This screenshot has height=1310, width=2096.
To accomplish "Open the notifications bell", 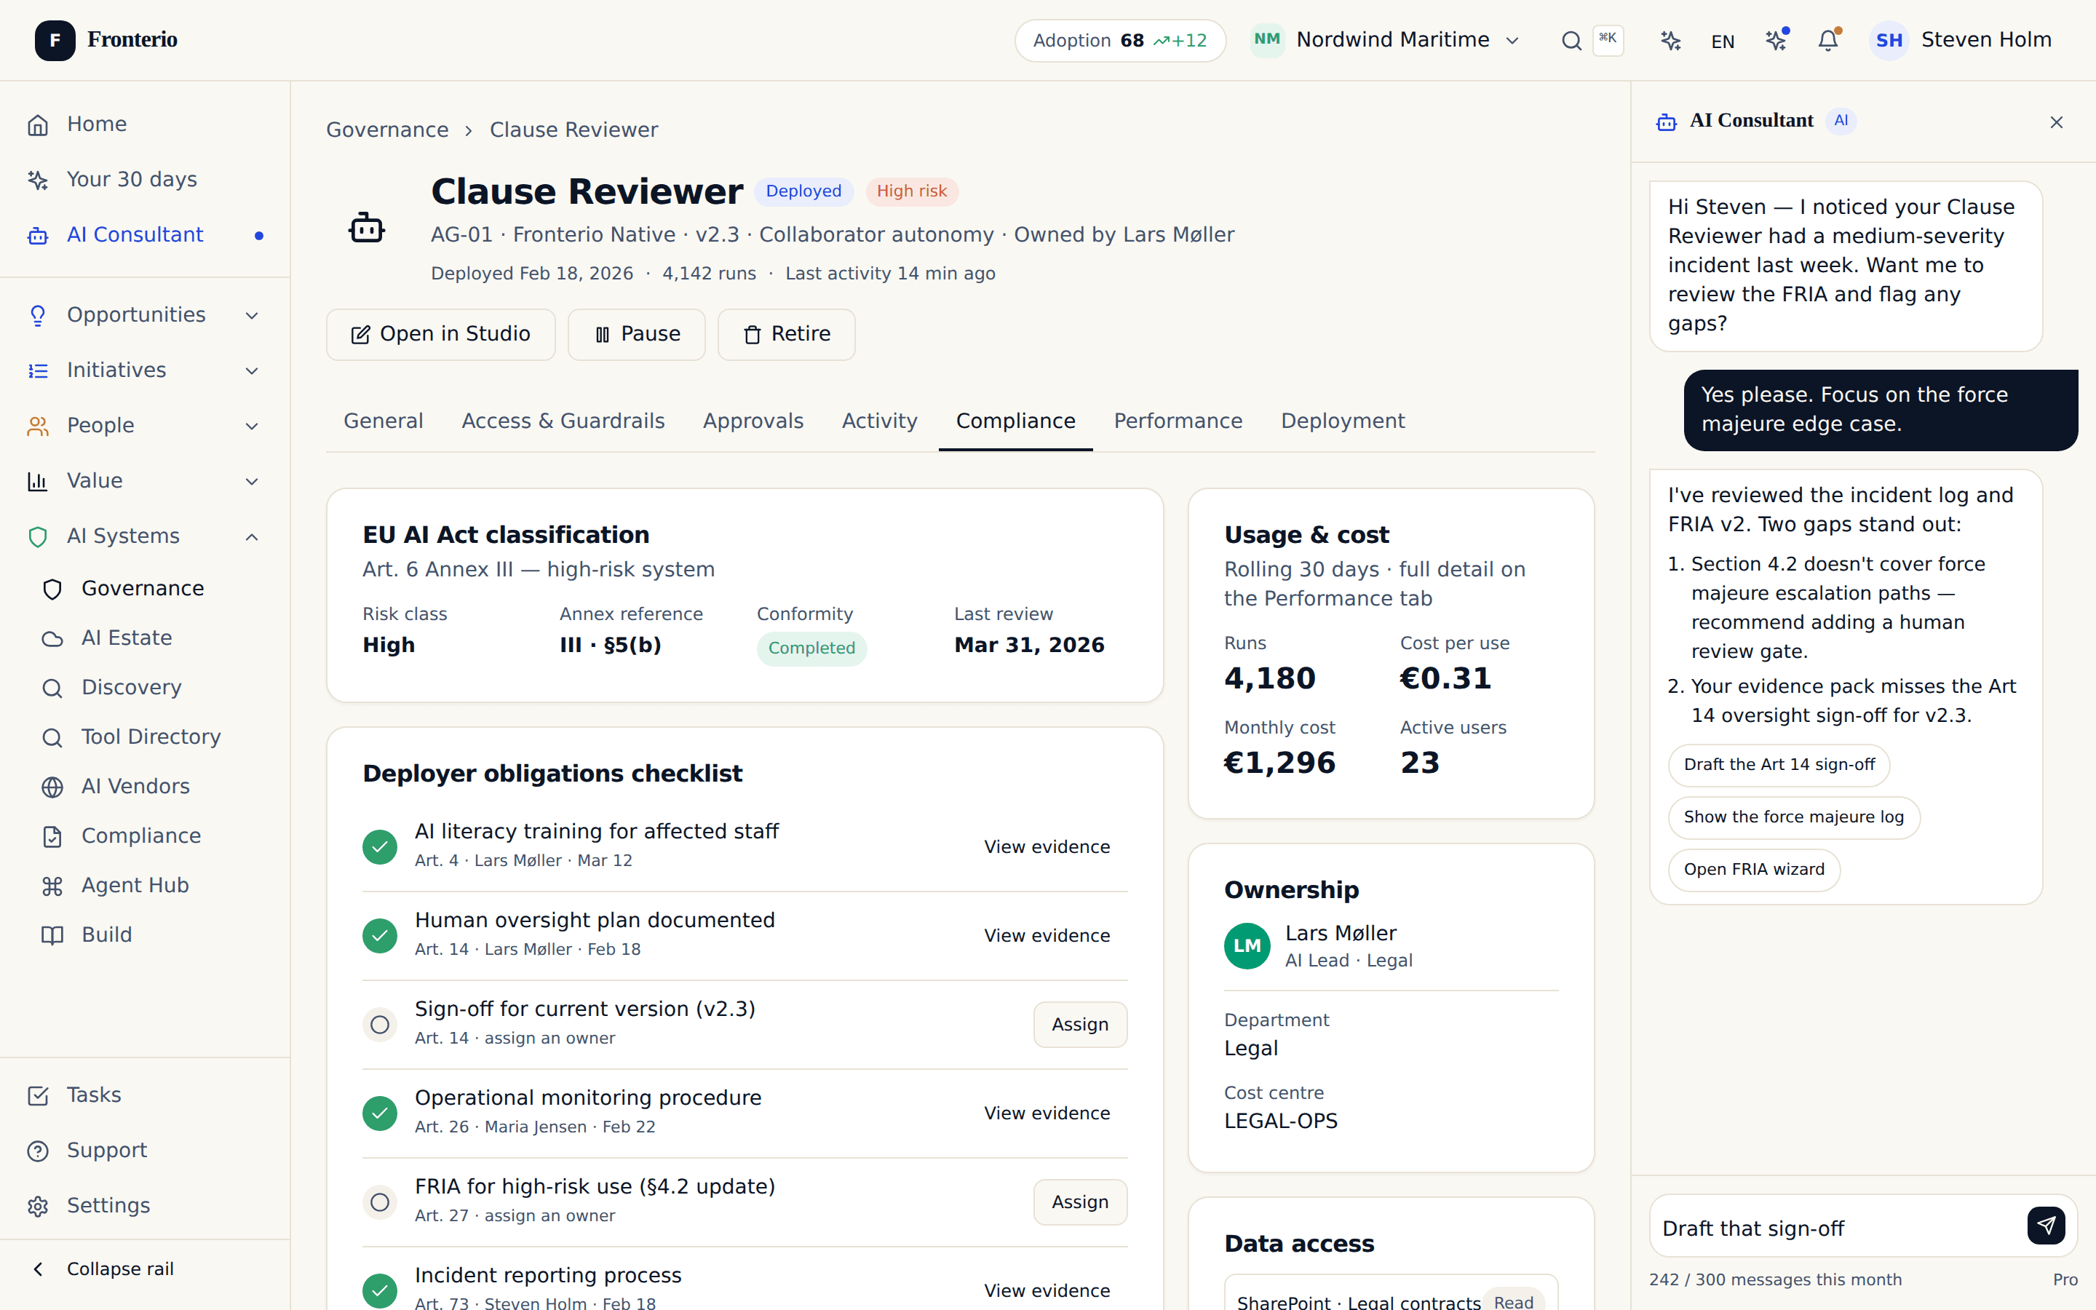I will pos(1827,41).
